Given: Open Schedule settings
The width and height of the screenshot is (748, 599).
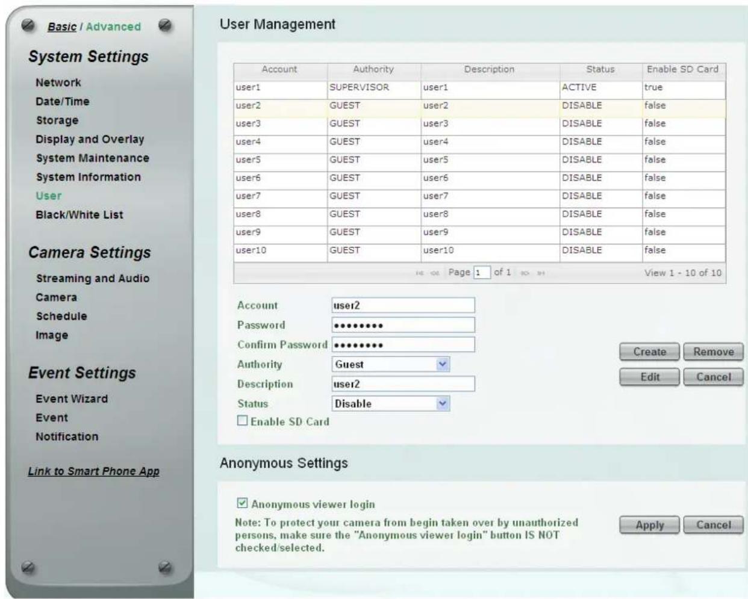Looking at the screenshot, I should [x=61, y=316].
